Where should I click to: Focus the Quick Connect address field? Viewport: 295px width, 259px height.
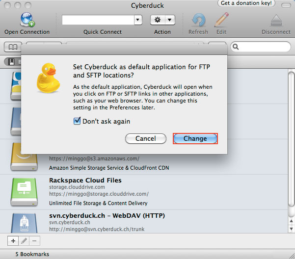98,20
